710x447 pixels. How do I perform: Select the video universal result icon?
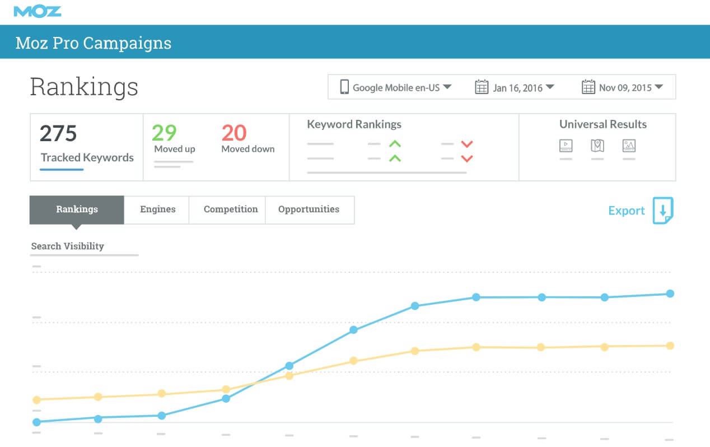pyautogui.click(x=566, y=146)
